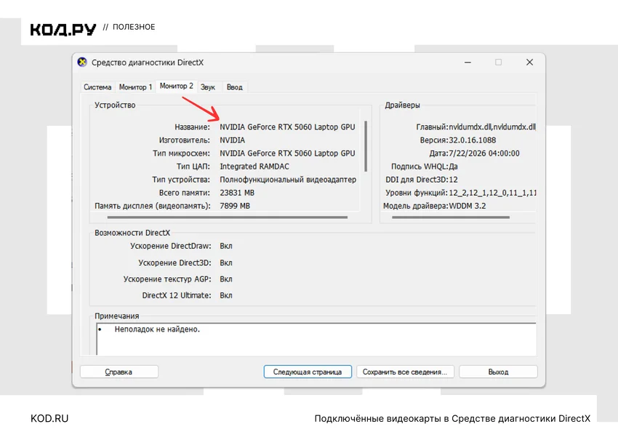The height and width of the screenshot is (440, 618).
Task: Click the vertical scrollbar in Устройство panel
Action: tap(366, 146)
